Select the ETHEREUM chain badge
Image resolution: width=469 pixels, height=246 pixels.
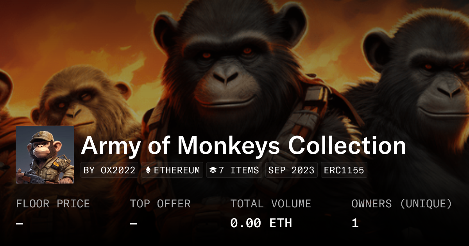[x=172, y=170]
